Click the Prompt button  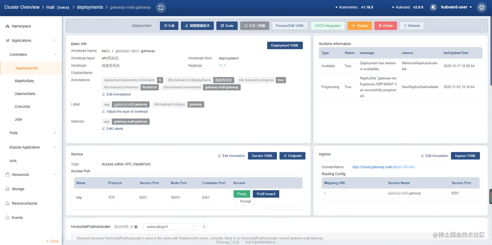(245, 201)
